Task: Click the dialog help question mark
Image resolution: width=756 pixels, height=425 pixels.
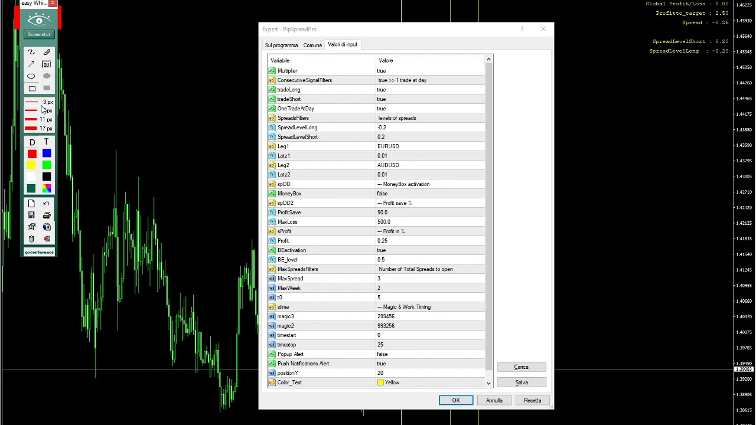Action: pyautogui.click(x=522, y=29)
